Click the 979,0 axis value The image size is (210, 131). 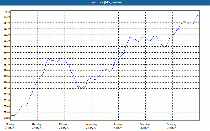click(6, 112)
